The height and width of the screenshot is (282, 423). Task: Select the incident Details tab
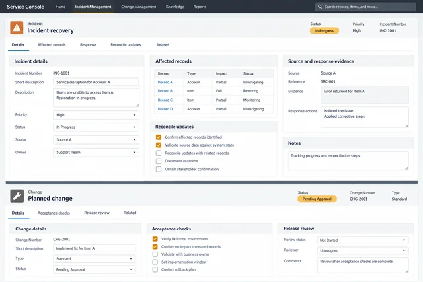(x=18, y=45)
